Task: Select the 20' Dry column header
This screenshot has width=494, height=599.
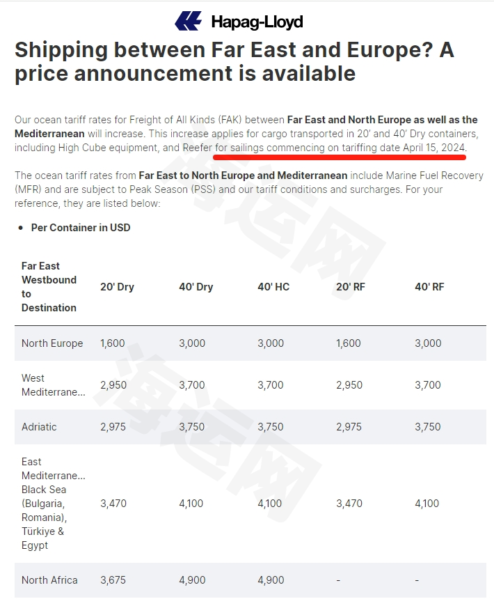Action: point(117,287)
